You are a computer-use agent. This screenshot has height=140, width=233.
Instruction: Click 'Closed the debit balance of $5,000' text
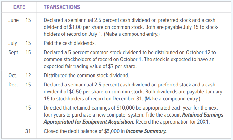click(81, 131)
